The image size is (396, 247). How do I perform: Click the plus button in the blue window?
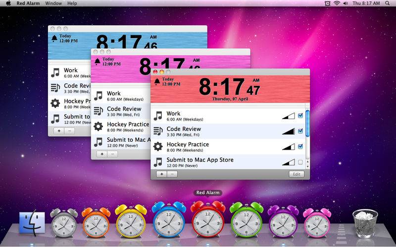click(x=59, y=131)
